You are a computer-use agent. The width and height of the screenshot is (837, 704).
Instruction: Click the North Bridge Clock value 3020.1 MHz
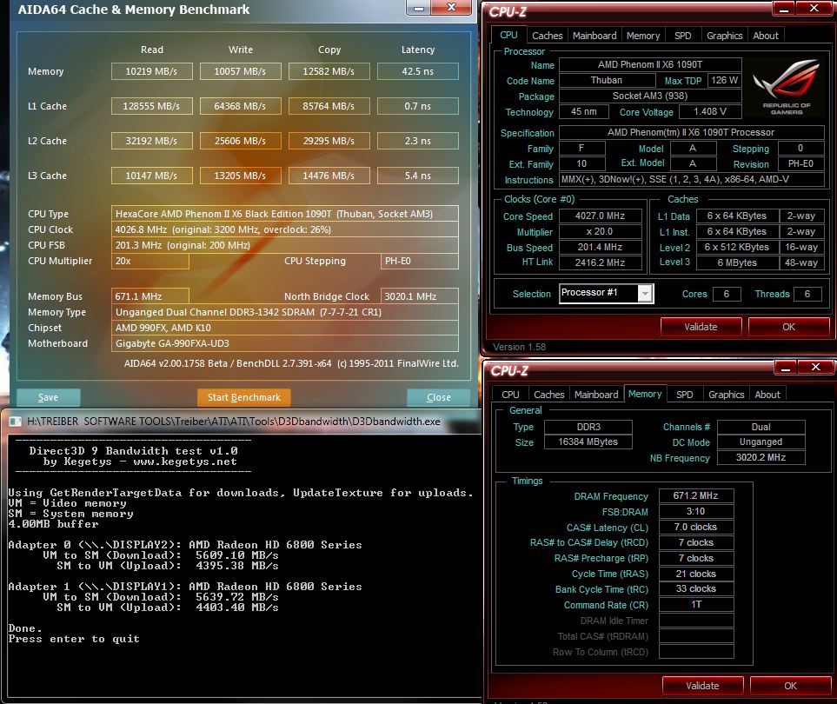[x=419, y=296]
